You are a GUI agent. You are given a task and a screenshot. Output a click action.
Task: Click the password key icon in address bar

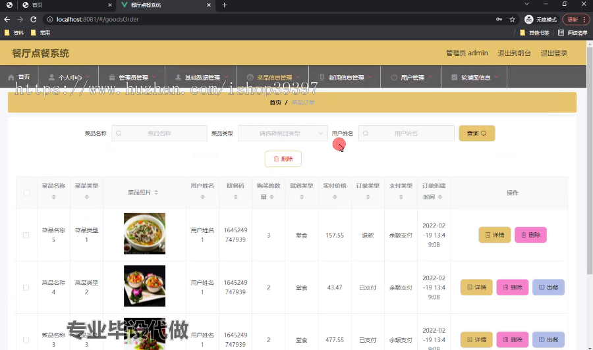coord(499,19)
